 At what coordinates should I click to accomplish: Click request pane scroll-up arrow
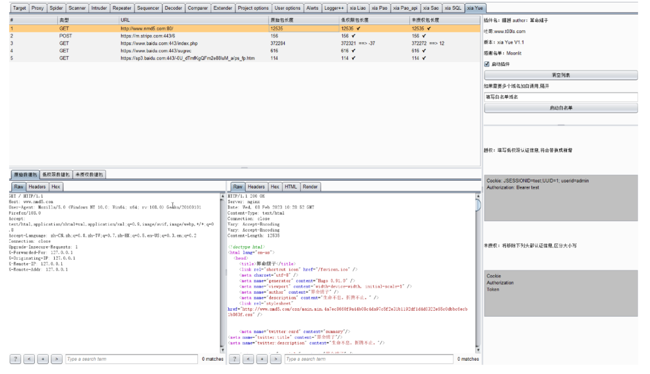tap(223, 196)
